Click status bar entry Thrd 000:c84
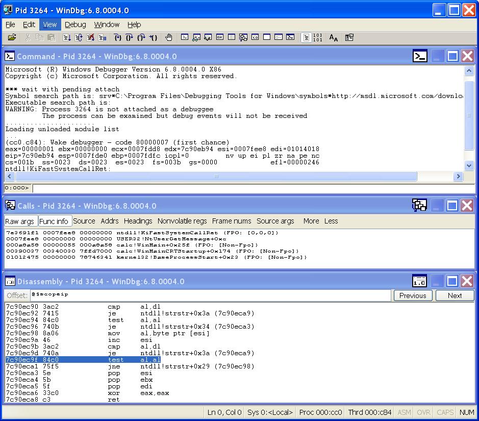 pos(369,412)
